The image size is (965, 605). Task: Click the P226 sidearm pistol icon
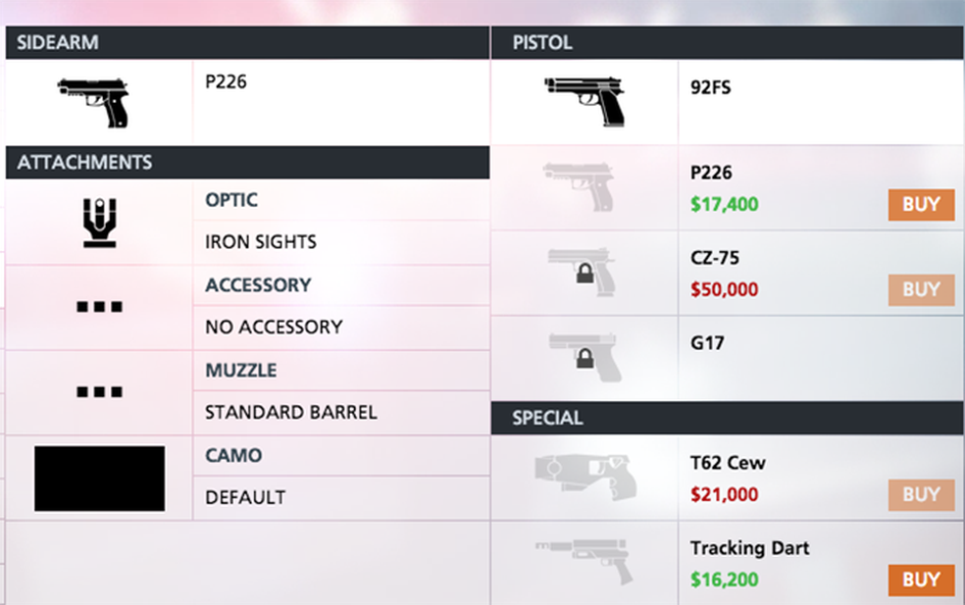pyautogui.click(x=93, y=102)
